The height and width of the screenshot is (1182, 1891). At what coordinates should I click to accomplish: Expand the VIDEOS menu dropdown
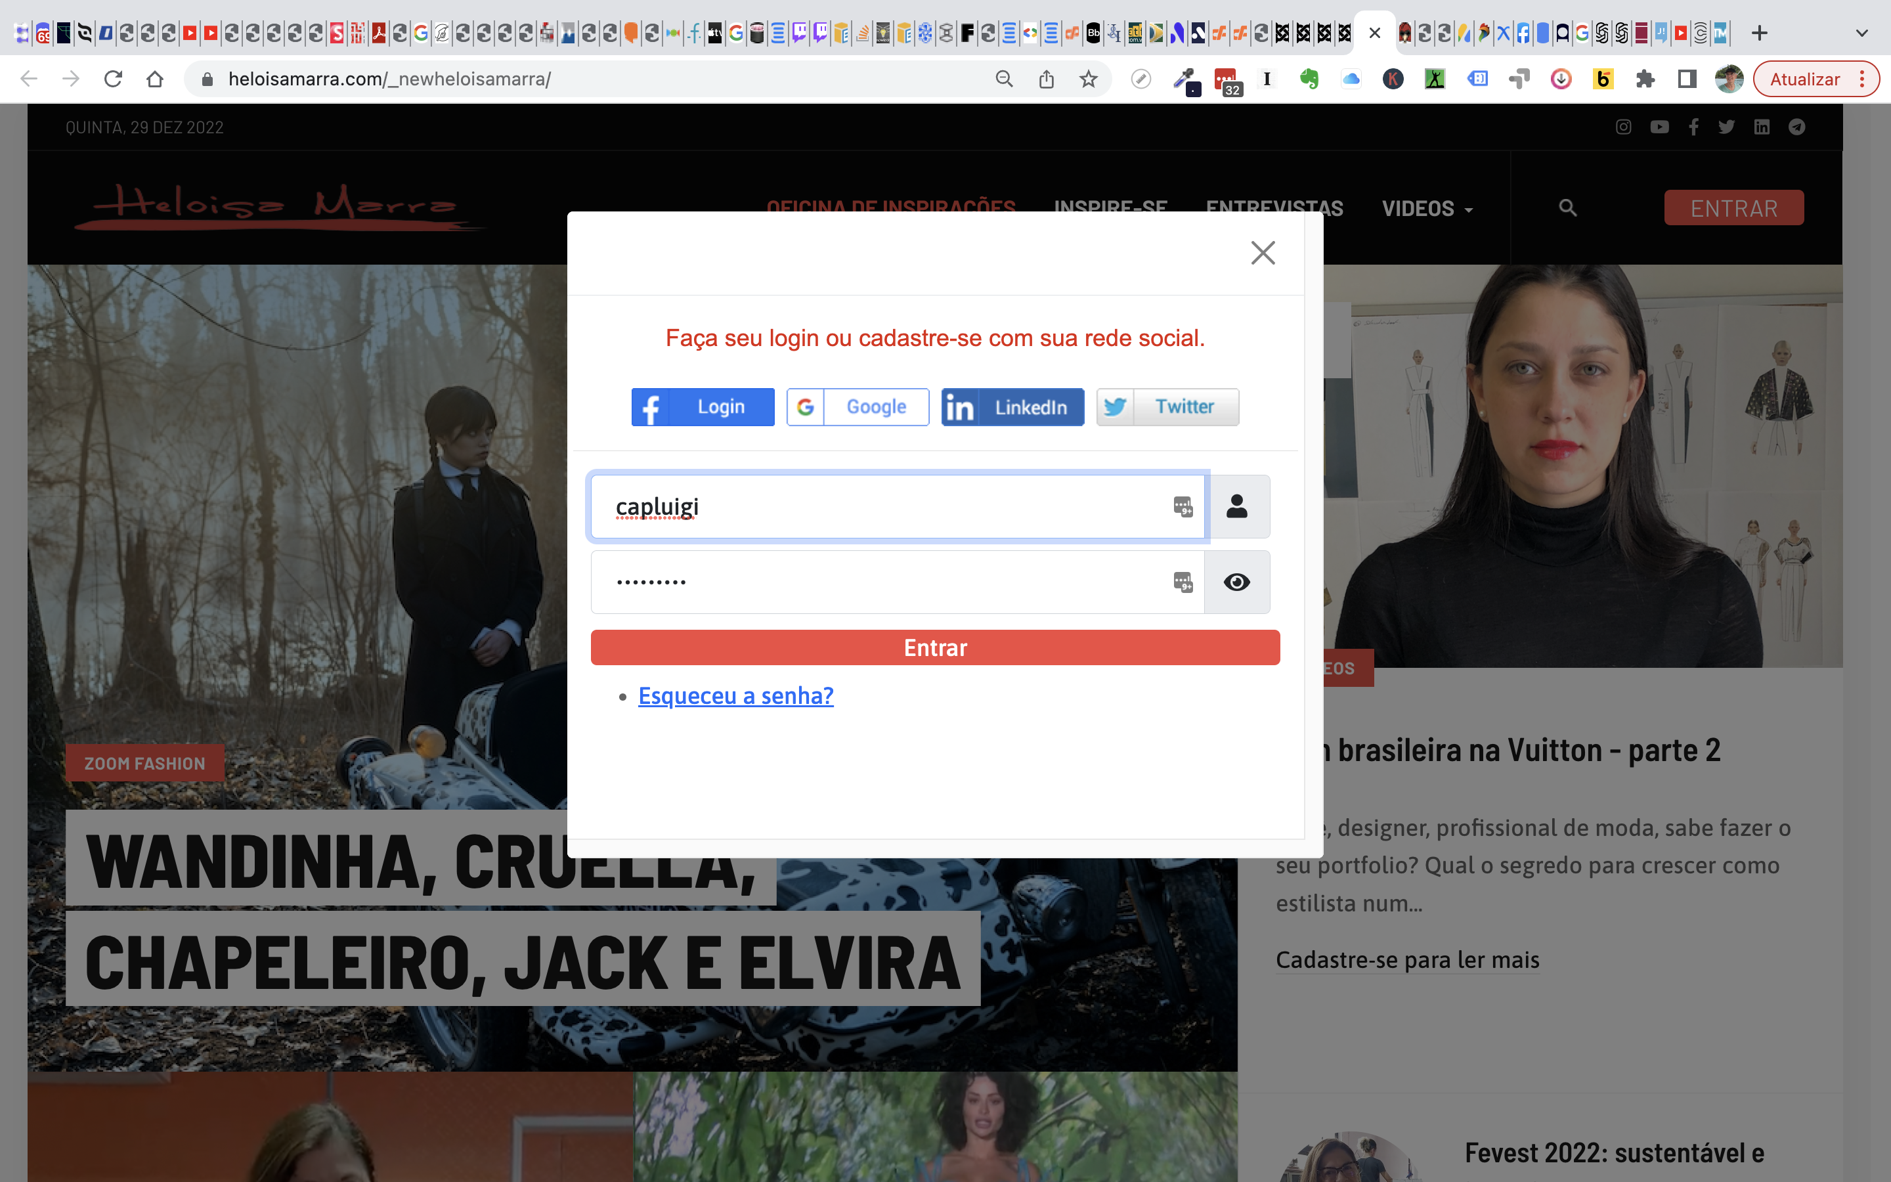click(x=1427, y=209)
